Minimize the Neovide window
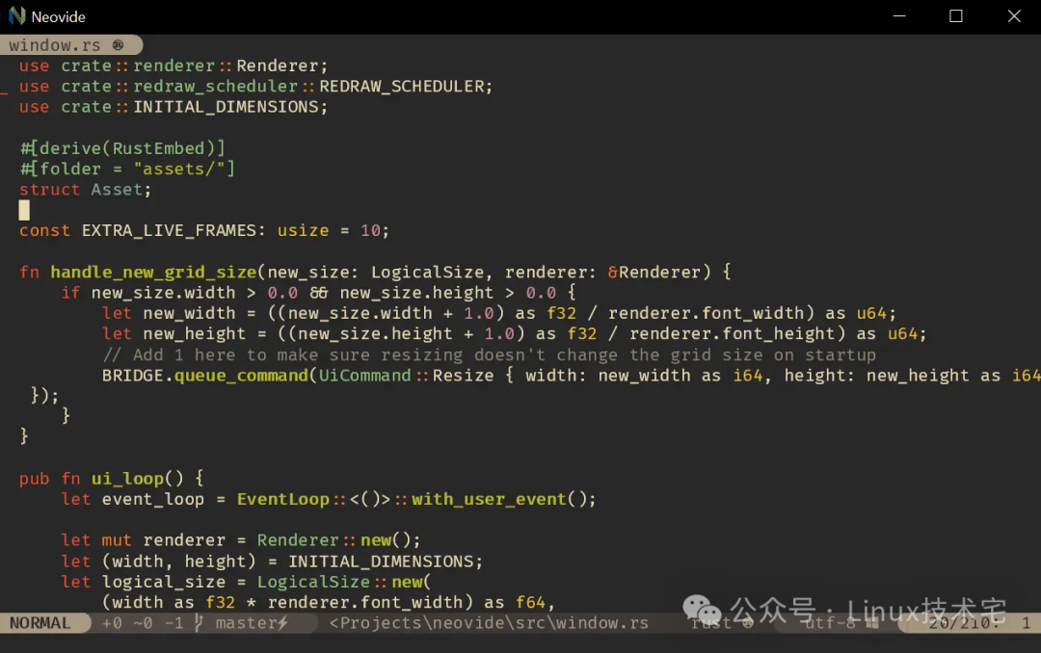 click(899, 16)
